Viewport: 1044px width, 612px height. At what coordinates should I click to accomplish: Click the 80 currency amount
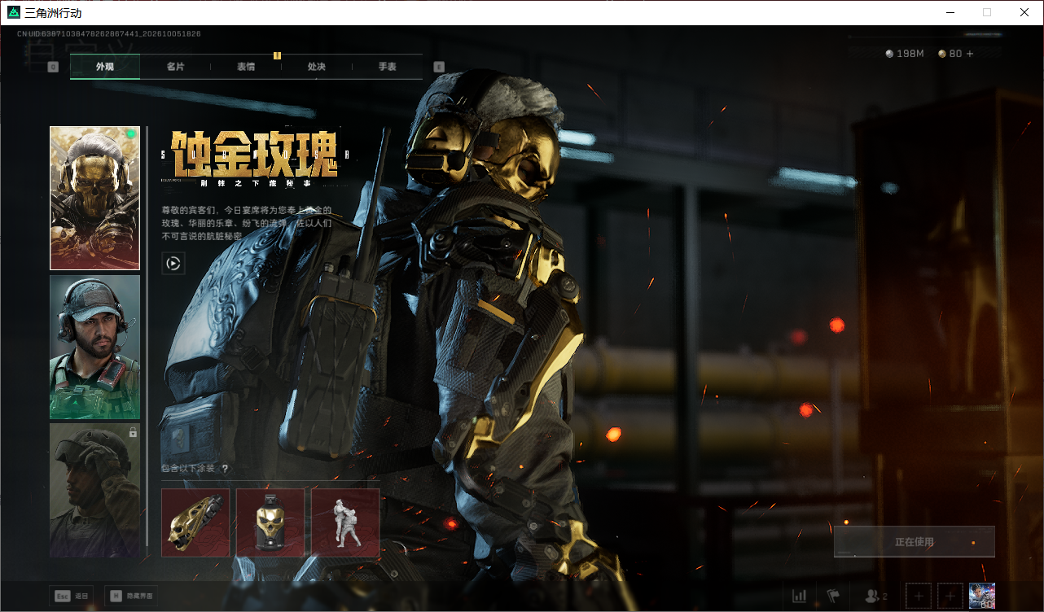click(955, 54)
